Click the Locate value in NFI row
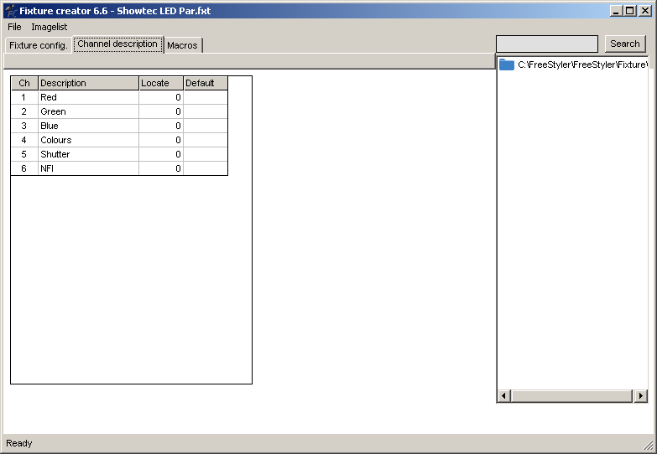Screen dimensions: 657x454 coord(161,168)
